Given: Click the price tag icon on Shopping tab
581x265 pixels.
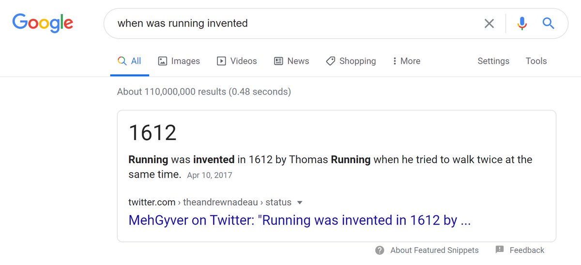Looking at the screenshot, I should pos(331,61).
